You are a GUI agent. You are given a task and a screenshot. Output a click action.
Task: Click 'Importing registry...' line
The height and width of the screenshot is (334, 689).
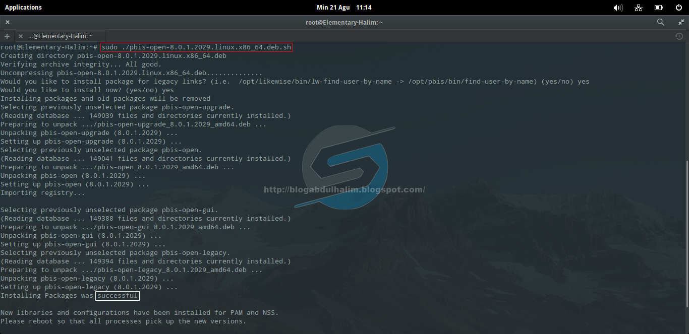42,193
